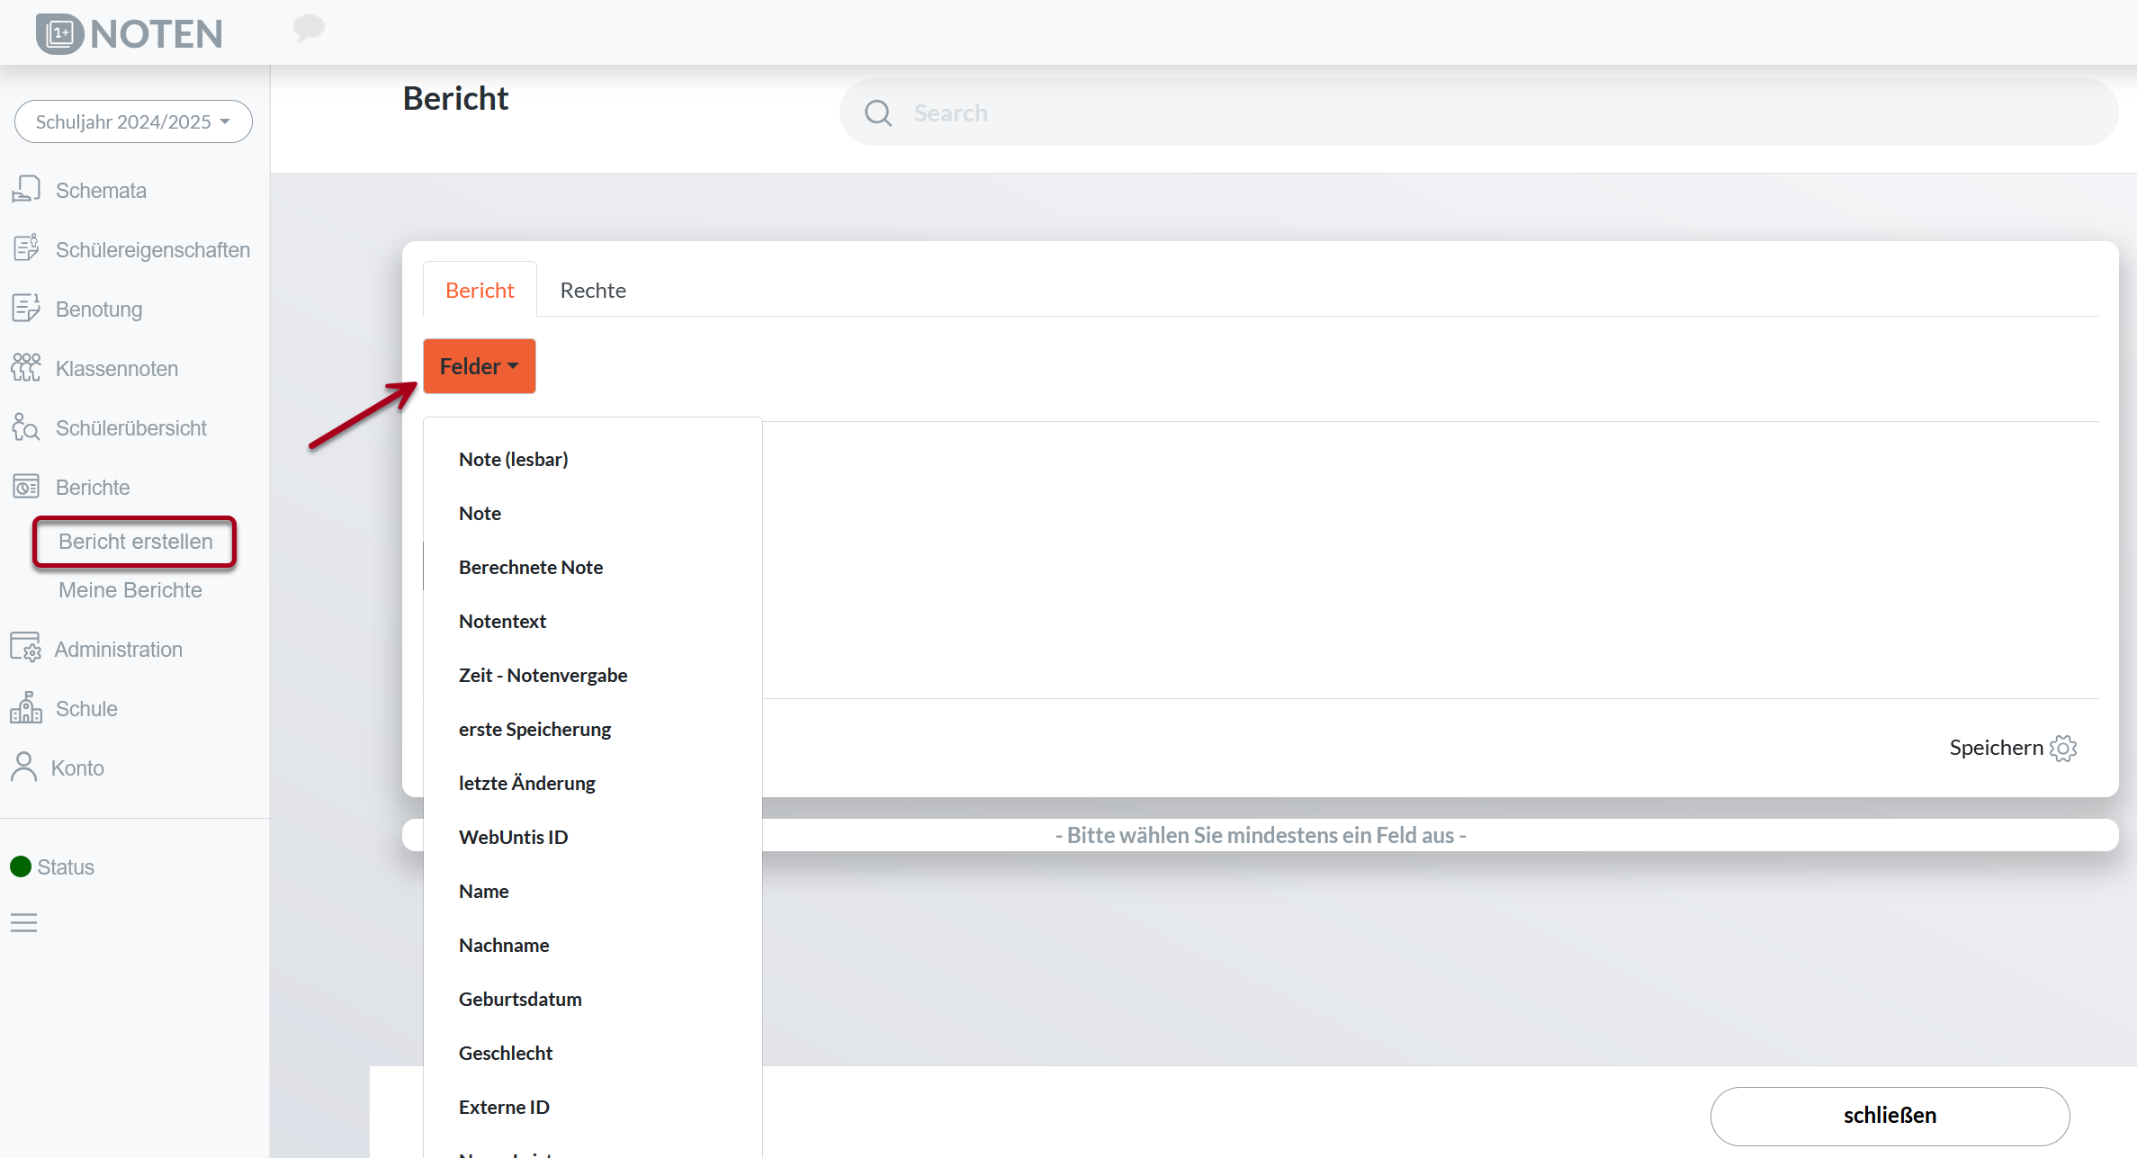2137x1158 pixels.
Task: Click the chat bubble icon in header
Action: (x=309, y=28)
